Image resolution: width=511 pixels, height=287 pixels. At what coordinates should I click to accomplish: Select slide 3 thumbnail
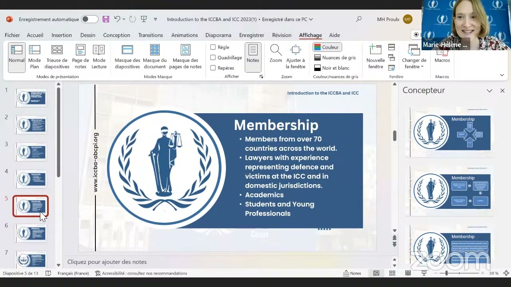tap(31, 152)
